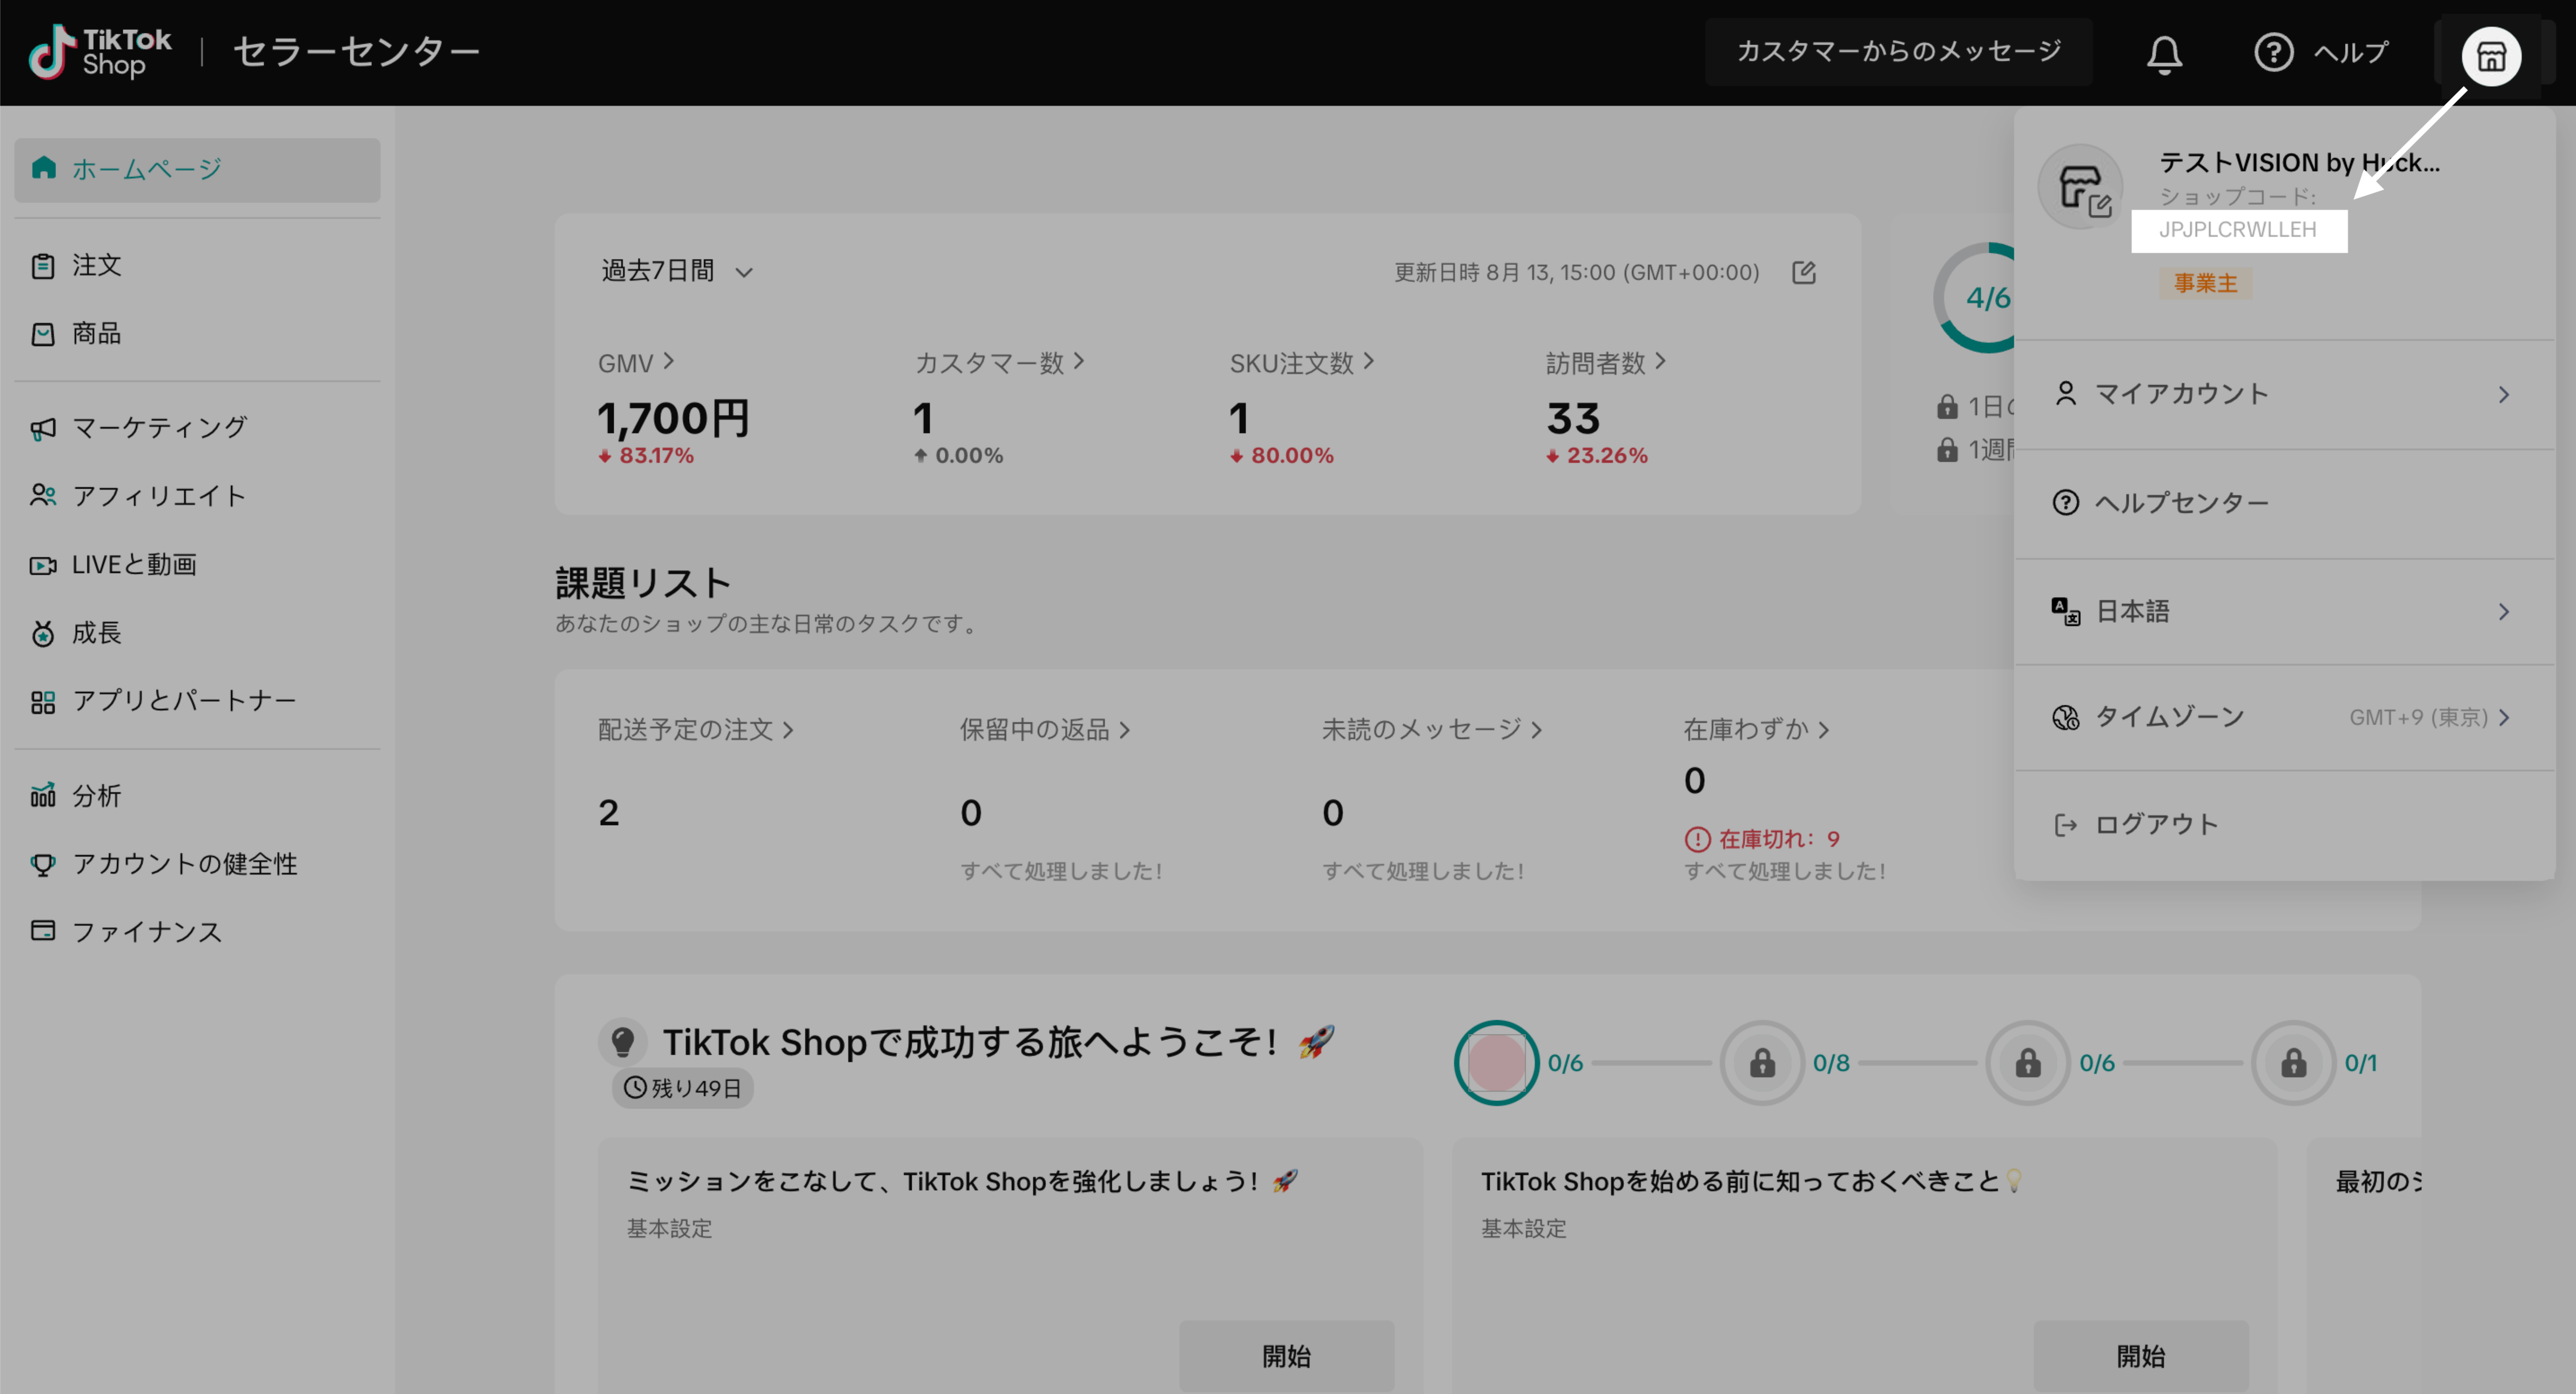Screen dimensions: 2576x1394
Task: Select ログアウト from account menu
Action: [x=2156, y=824]
